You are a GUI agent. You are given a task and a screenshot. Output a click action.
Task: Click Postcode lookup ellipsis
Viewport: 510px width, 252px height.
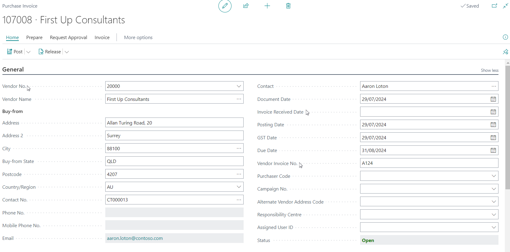click(239, 174)
